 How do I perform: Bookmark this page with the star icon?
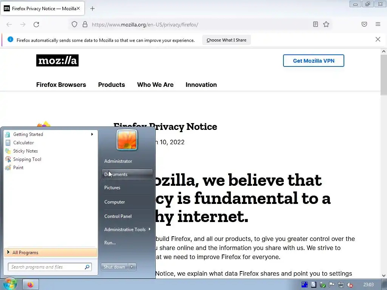(x=326, y=24)
